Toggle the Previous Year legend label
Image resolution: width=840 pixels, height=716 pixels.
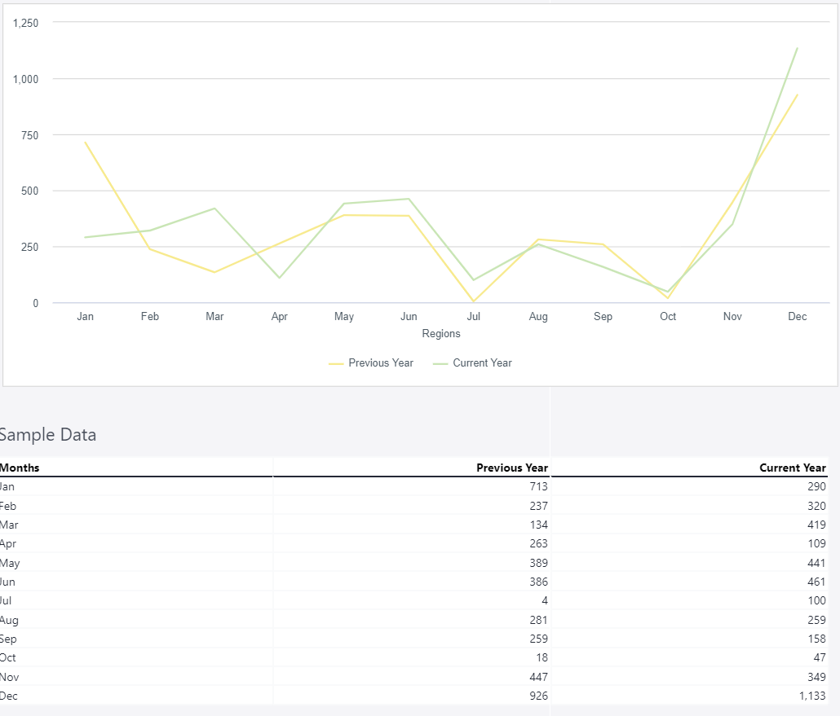tap(381, 363)
